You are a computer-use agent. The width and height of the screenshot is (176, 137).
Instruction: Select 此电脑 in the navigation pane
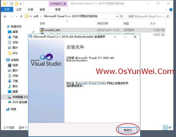point(15,60)
